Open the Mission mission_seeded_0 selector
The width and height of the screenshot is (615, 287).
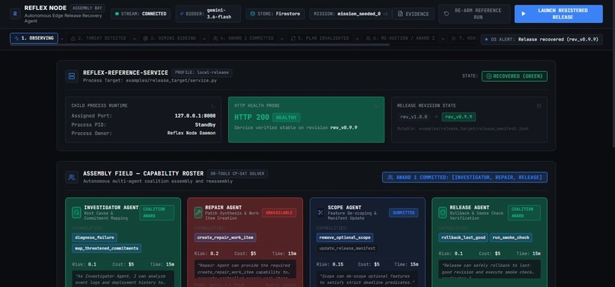pyautogui.click(x=351, y=15)
